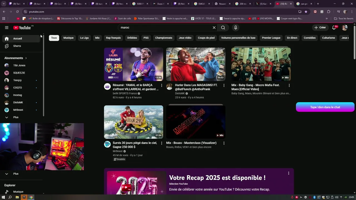Screen dimensions: 356x200
Task: Open taskbar search magnifier
Action: click(x=10, y=197)
